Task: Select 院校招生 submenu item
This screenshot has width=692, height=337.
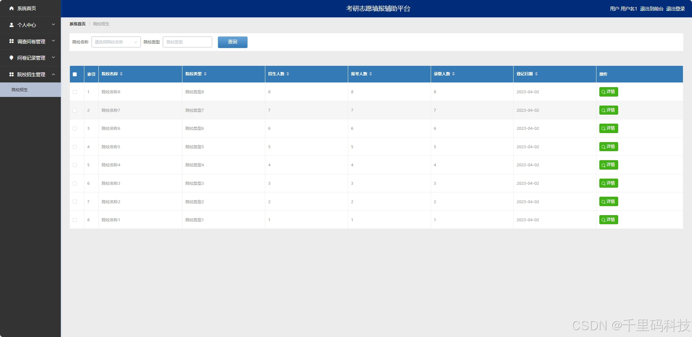Action: point(30,90)
